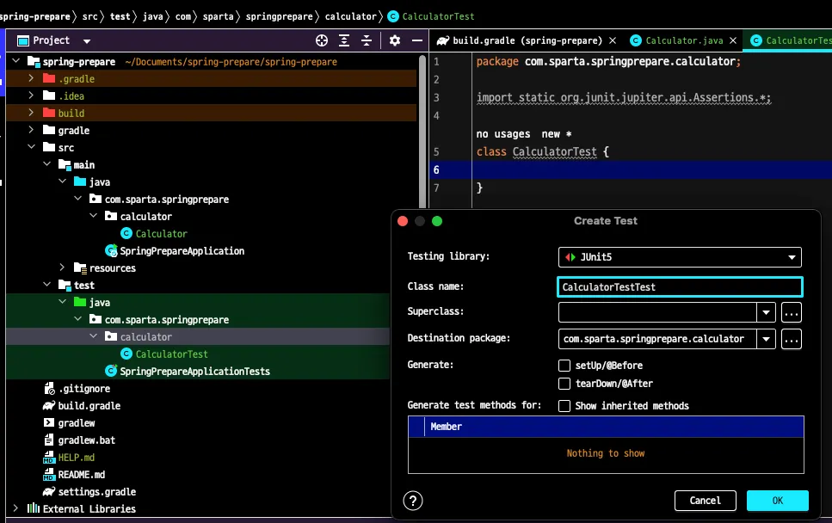Click the OK button

point(777,501)
